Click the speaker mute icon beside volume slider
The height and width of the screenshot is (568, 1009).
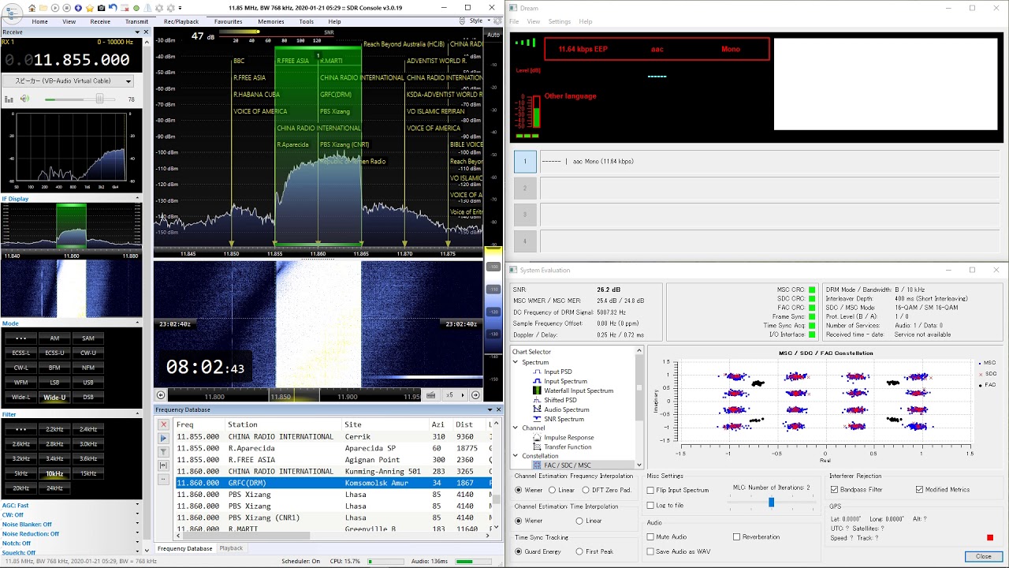[x=24, y=99]
